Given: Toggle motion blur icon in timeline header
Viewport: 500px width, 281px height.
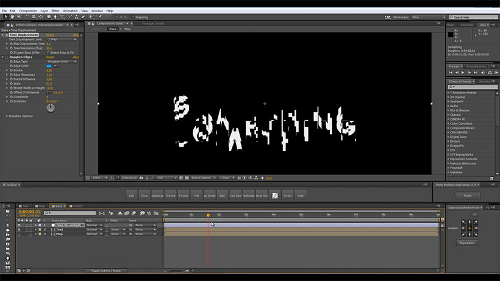Looking at the screenshot, I should click(x=134, y=213).
